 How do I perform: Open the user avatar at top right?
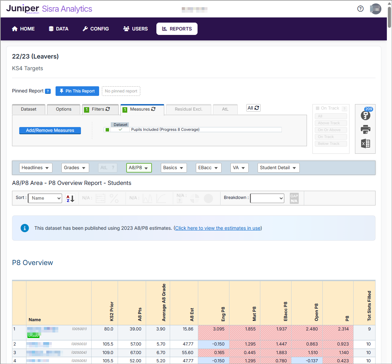coord(376,9)
